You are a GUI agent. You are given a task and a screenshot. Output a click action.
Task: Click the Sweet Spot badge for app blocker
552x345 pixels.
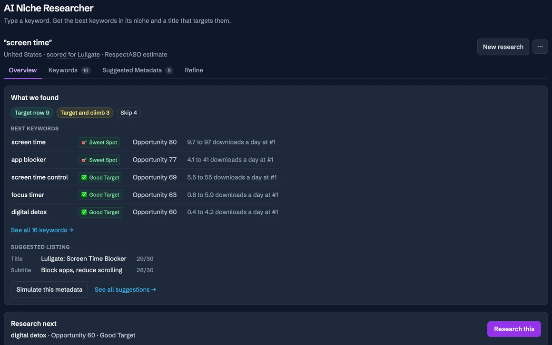point(99,160)
